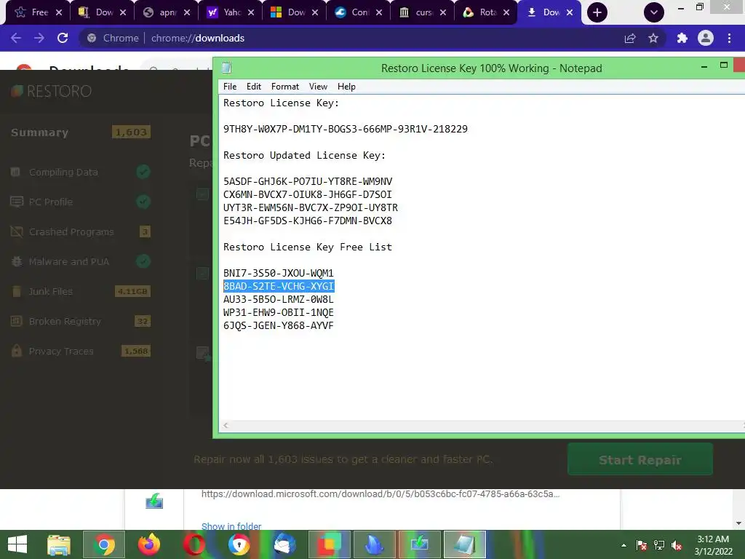Open the Chrome profile avatar
This screenshot has width=745, height=559.
[706, 38]
